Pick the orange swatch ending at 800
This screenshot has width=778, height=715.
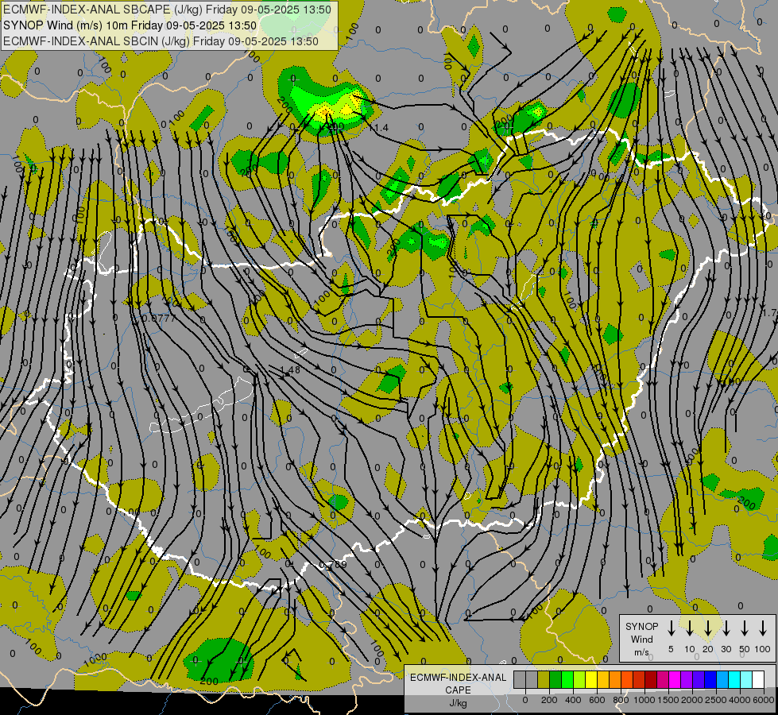[x=615, y=679]
